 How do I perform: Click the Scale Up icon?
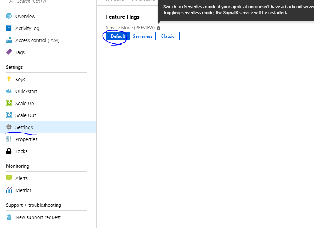8,103
